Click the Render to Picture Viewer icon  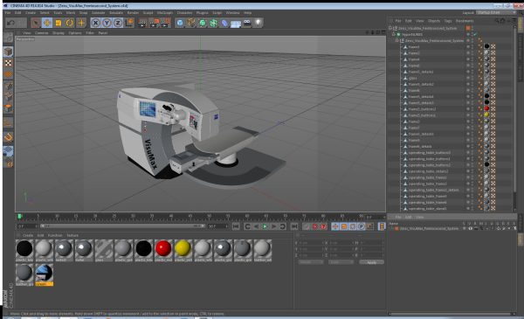tap(154, 23)
